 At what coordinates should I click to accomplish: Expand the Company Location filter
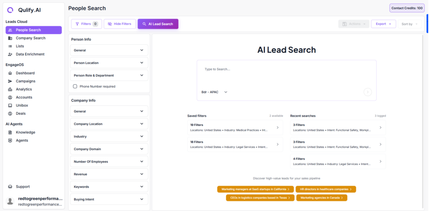click(109, 124)
